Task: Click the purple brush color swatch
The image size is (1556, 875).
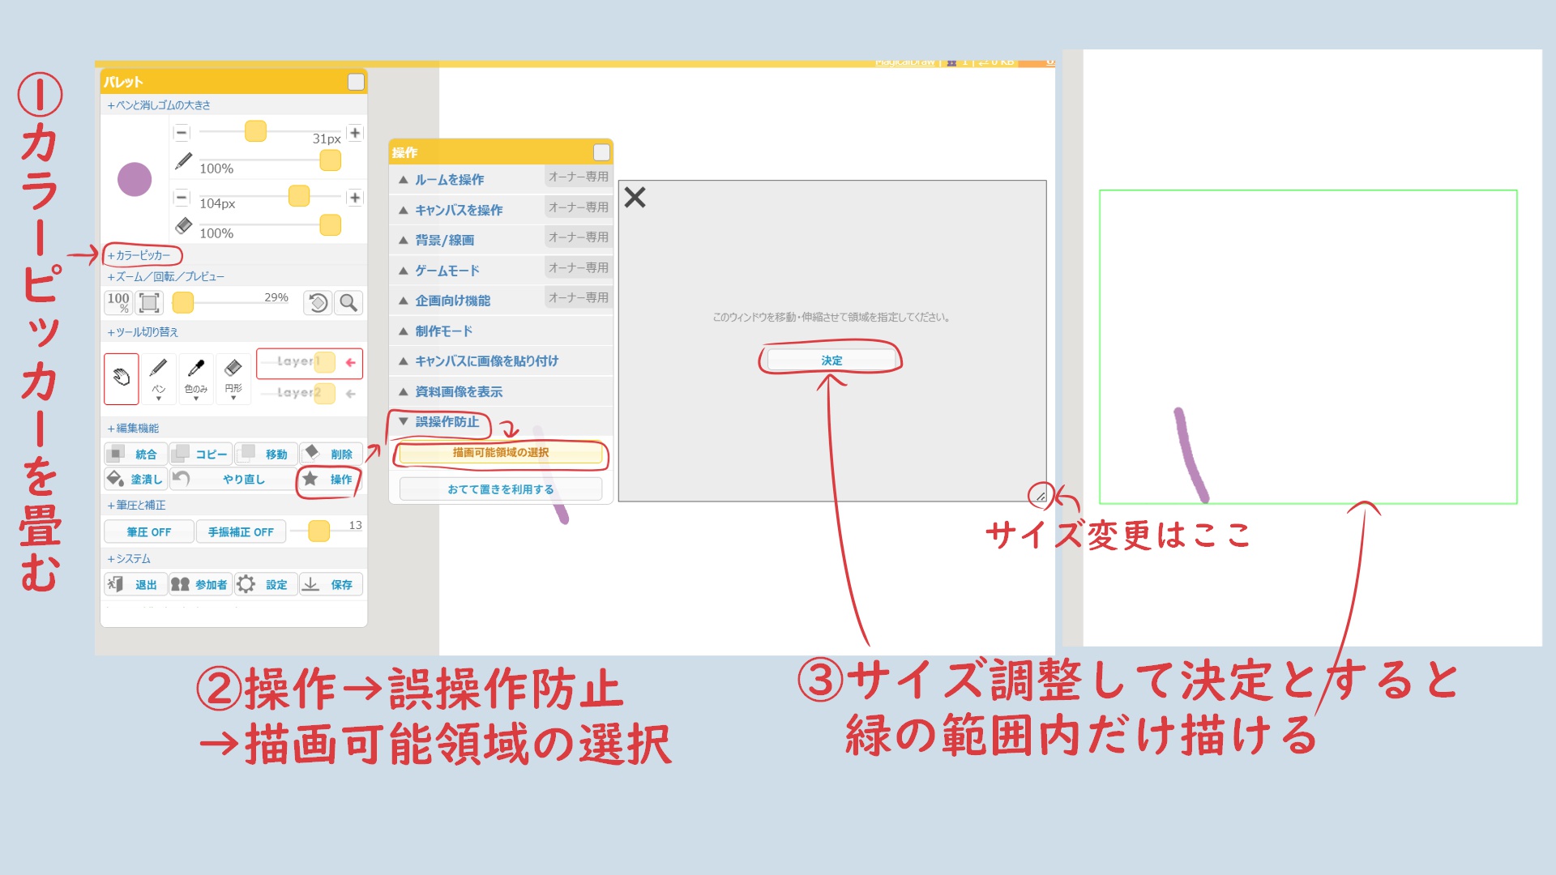Action: click(135, 179)
